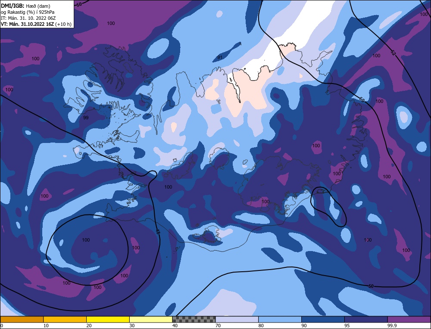Click the 'VT: Mán. 31.10.2022 16Z' valid time
The width and height of the screenshot is (431, 329).
(28, 24)
